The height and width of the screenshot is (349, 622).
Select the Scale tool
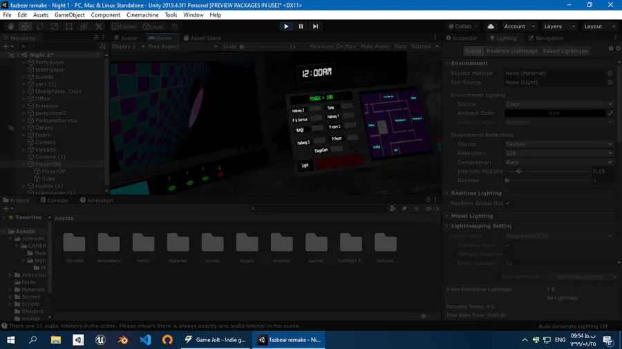55,26
